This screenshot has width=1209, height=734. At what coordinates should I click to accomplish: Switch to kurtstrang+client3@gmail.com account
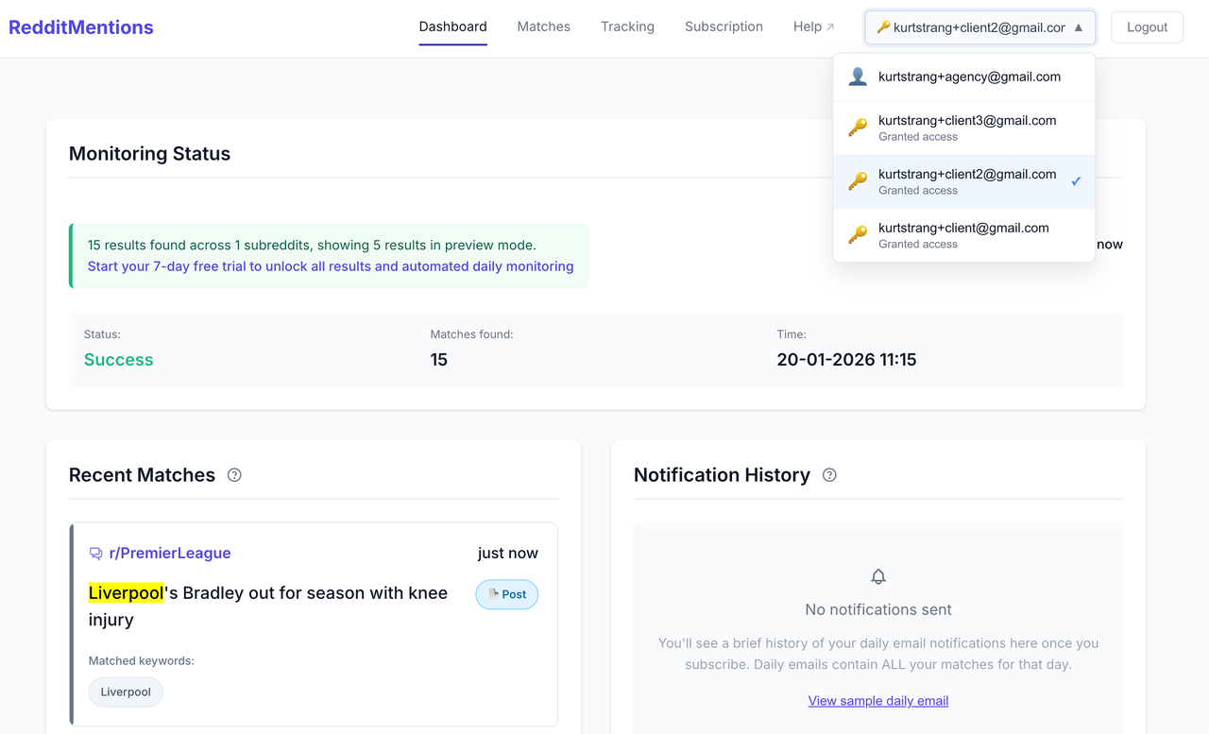click(964, 128)
